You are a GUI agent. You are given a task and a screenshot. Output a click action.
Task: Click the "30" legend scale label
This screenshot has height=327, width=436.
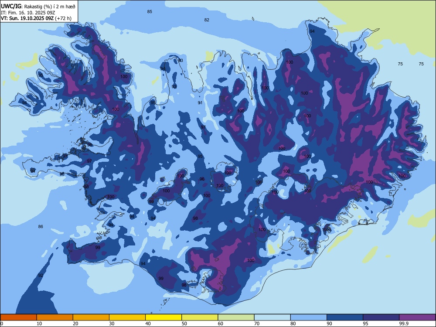click(112, 324)
